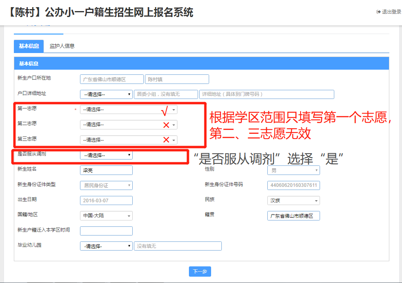Expand the 民族 dropdown
The height and width of the screenshot is (283, 402).
(x=293, y=200)
